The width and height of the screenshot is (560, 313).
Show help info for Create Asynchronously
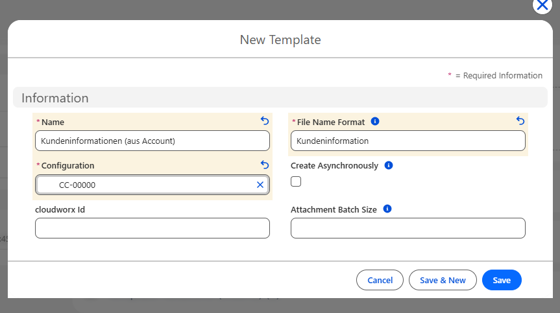coord(389,166)
